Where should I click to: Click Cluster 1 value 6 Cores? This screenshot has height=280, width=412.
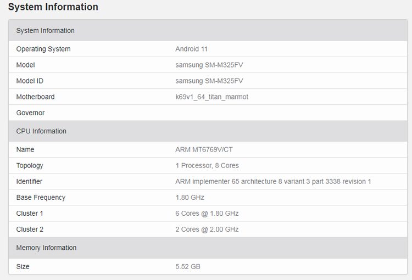click(x=207, y=213)
